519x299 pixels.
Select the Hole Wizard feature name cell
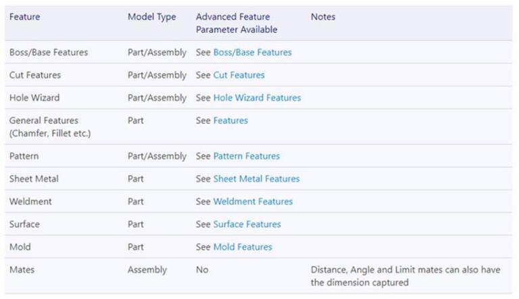[x=34, y=98]
